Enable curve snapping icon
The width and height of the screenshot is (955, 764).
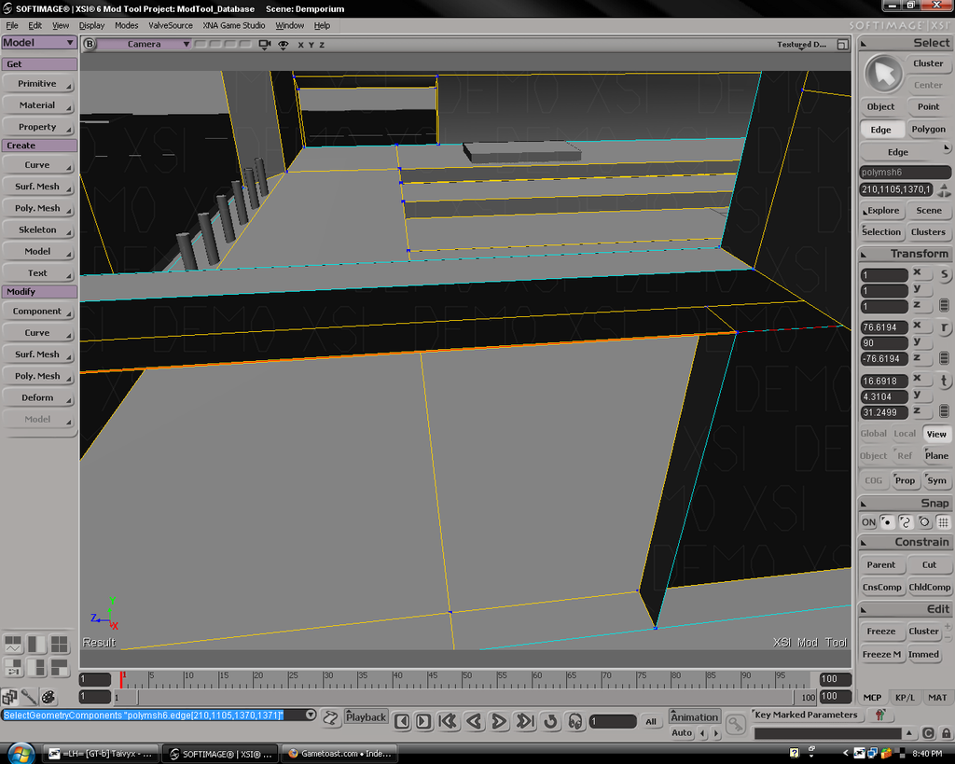[x=906, y=522]
